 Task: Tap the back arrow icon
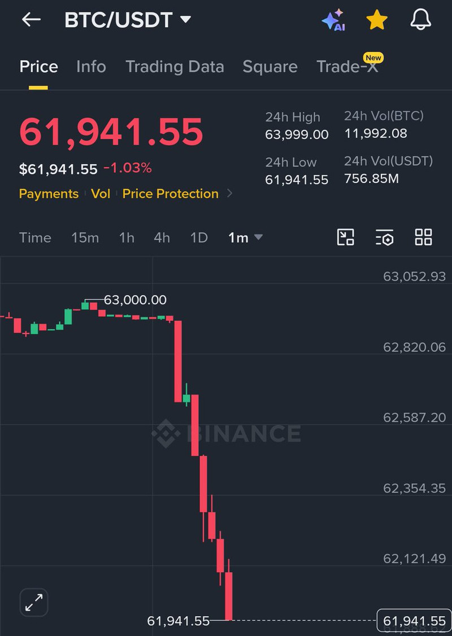pyautogui.click(x=31, y=19)
